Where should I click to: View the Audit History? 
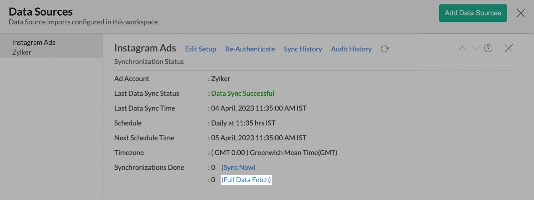351,49
